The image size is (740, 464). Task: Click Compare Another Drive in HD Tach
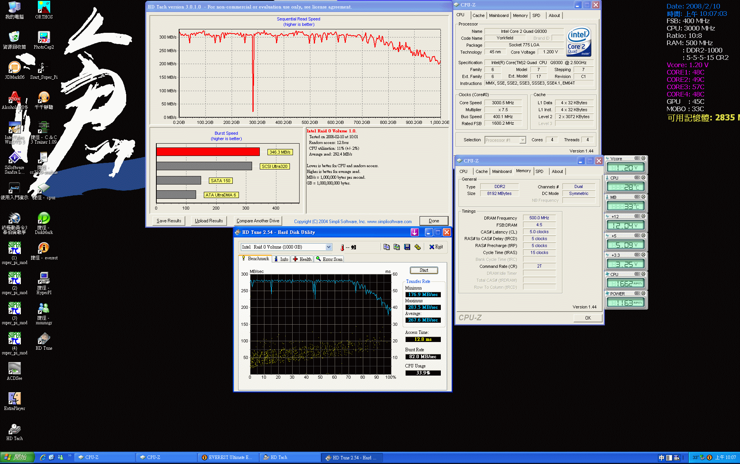tap(258, 221)
